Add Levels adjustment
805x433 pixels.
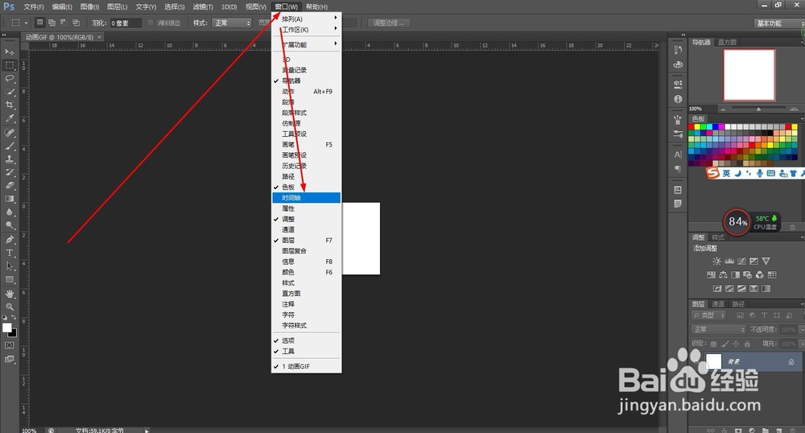(729, 261)
